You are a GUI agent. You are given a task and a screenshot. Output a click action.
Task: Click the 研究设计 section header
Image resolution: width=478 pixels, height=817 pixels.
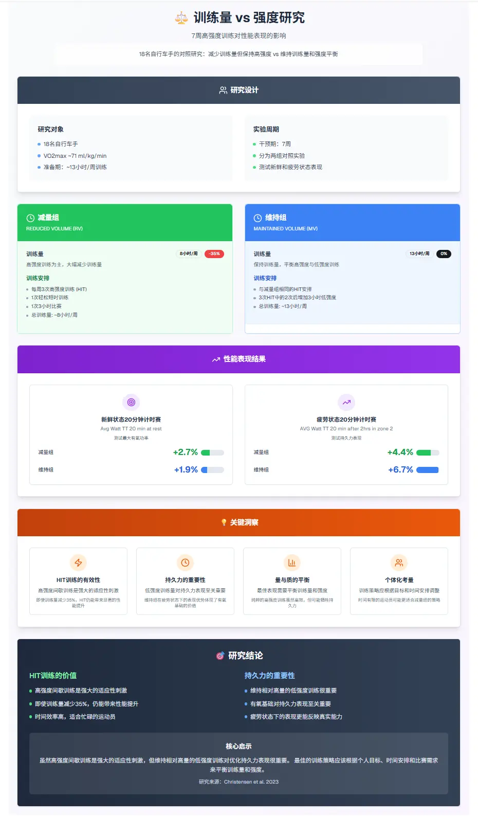pyautogui.click(x=238, y=90)
